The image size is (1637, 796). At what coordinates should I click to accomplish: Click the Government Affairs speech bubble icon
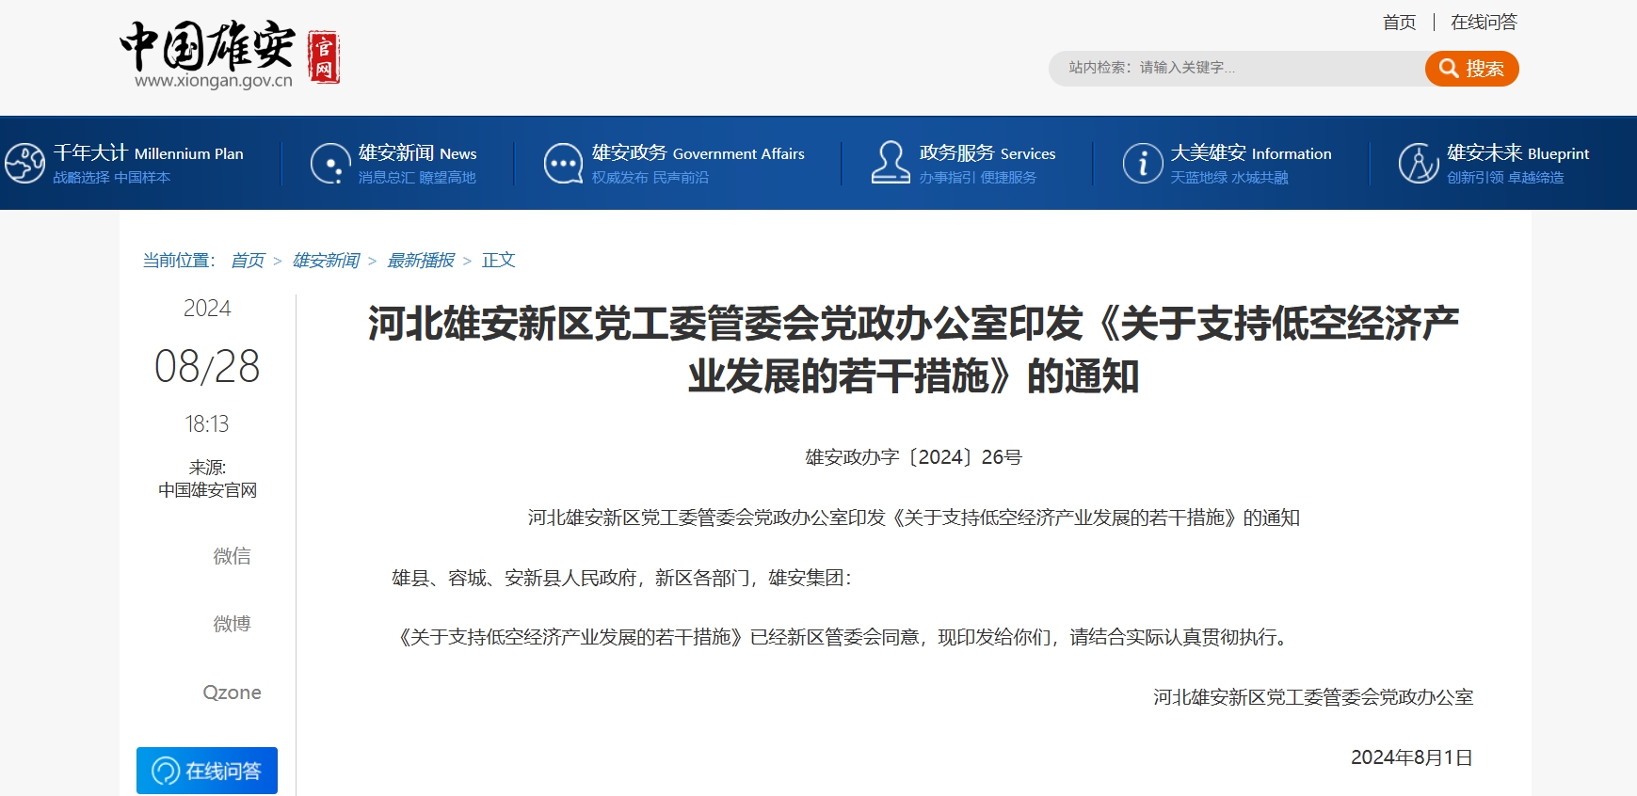[563, 163]
